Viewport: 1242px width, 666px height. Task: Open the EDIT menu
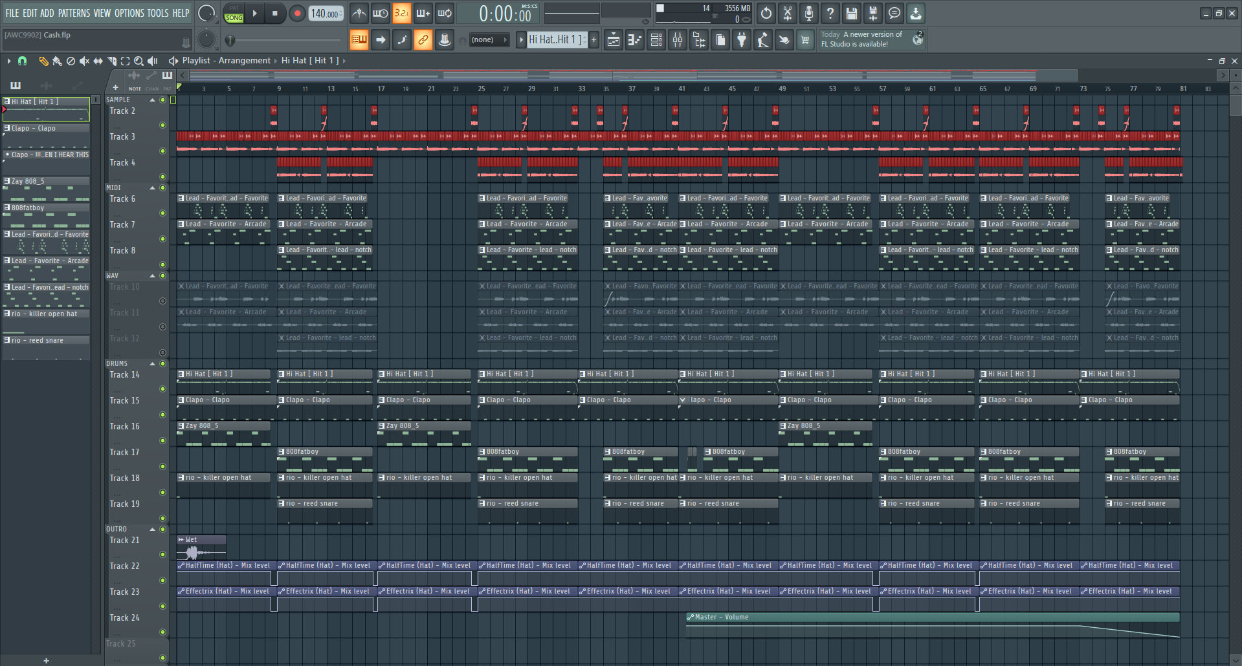tap(30, 13)
